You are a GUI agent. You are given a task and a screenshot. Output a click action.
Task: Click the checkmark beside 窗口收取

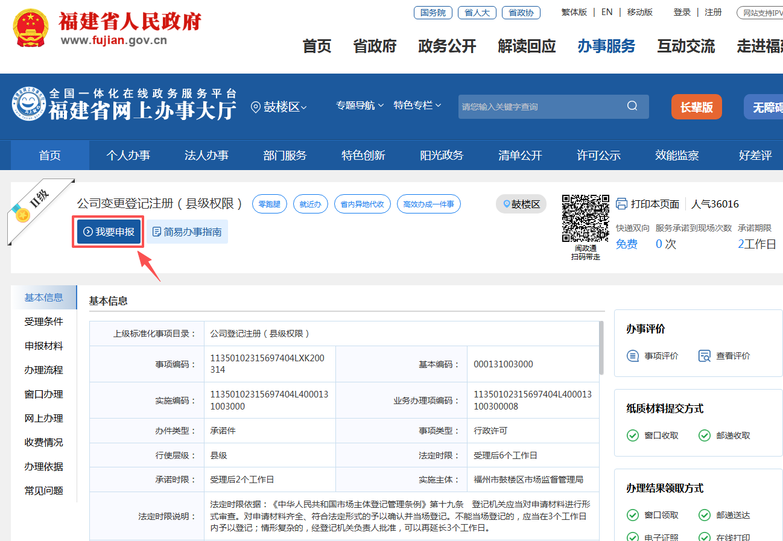(x=632, y=434)
